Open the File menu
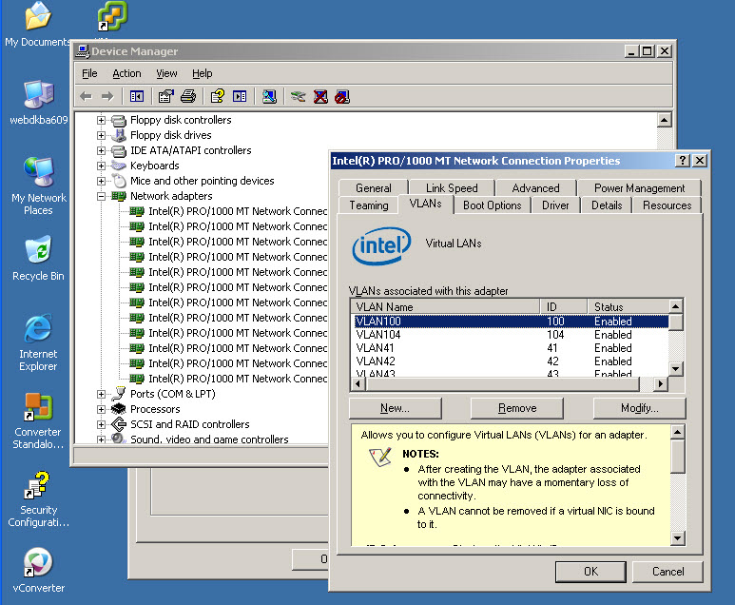 89,73
